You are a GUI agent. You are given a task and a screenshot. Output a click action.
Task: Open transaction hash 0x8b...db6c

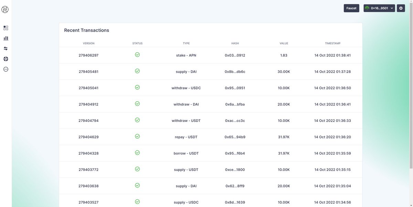pyautogui.click(x=235, y=72)
